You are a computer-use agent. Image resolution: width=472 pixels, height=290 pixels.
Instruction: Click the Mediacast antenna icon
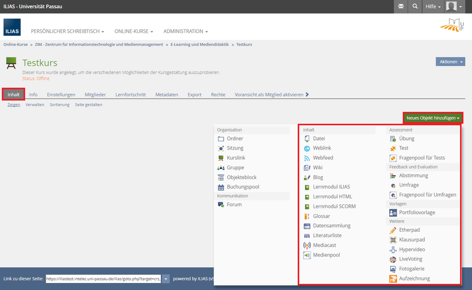click(307, 245)
